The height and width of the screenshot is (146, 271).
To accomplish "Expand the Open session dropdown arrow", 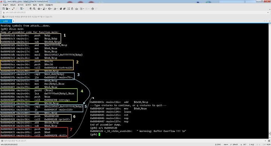I will point(9,9).
